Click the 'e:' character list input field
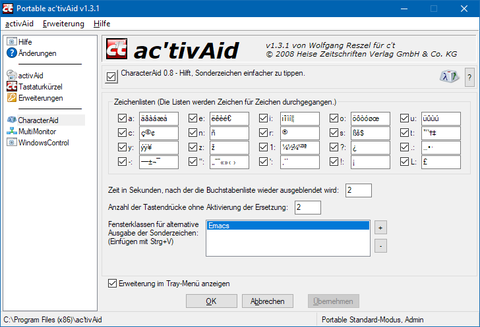Image resolution: width=480 pixels, height=327 pixels. pyautogui.click(x=229, y=118)
